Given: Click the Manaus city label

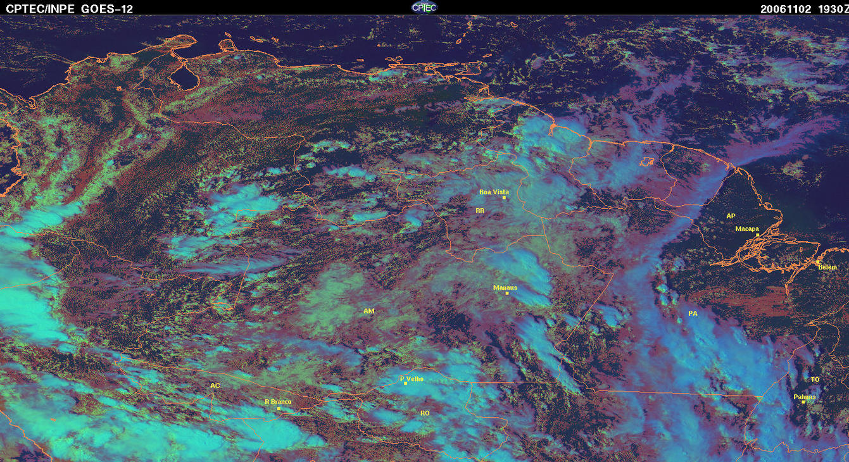Looking at the screenshot, I should coord(505,287).
